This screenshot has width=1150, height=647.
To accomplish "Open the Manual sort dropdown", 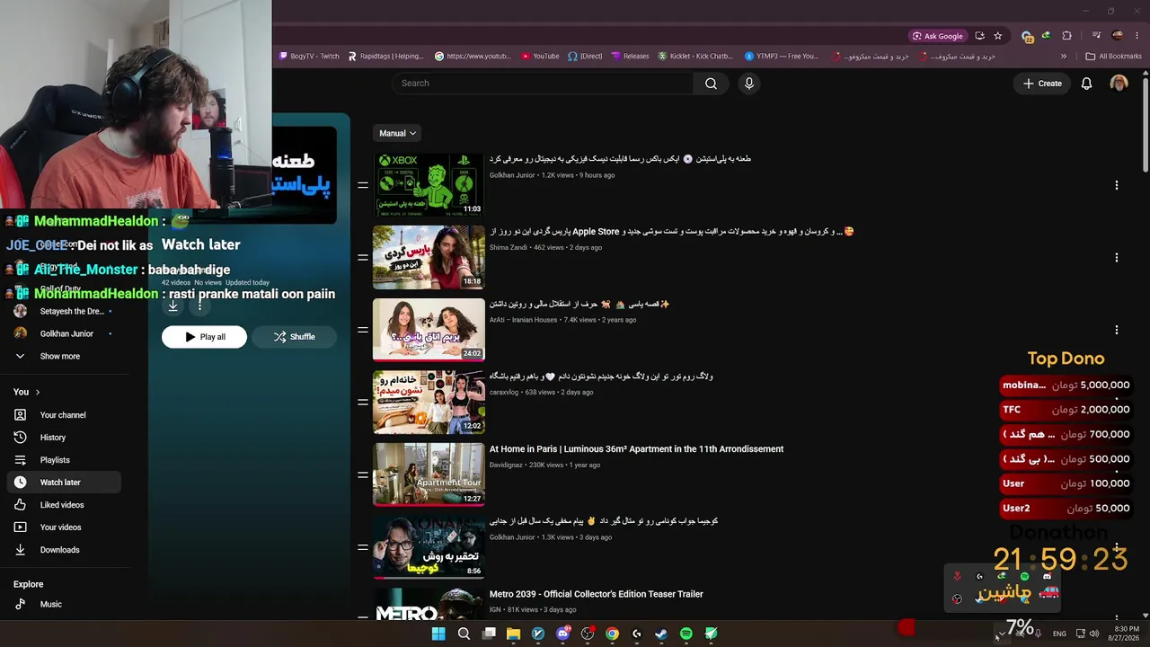I will point(396,133).
